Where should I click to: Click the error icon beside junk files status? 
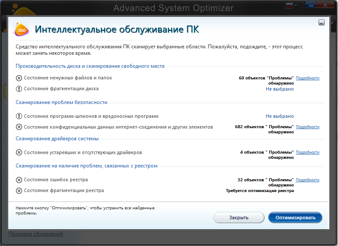pyautogui.click(x=19, y=78)
